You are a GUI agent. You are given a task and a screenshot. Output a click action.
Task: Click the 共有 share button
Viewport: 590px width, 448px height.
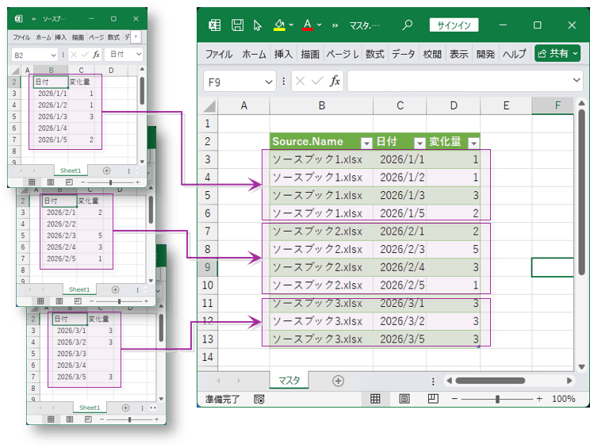click(557, 53)
